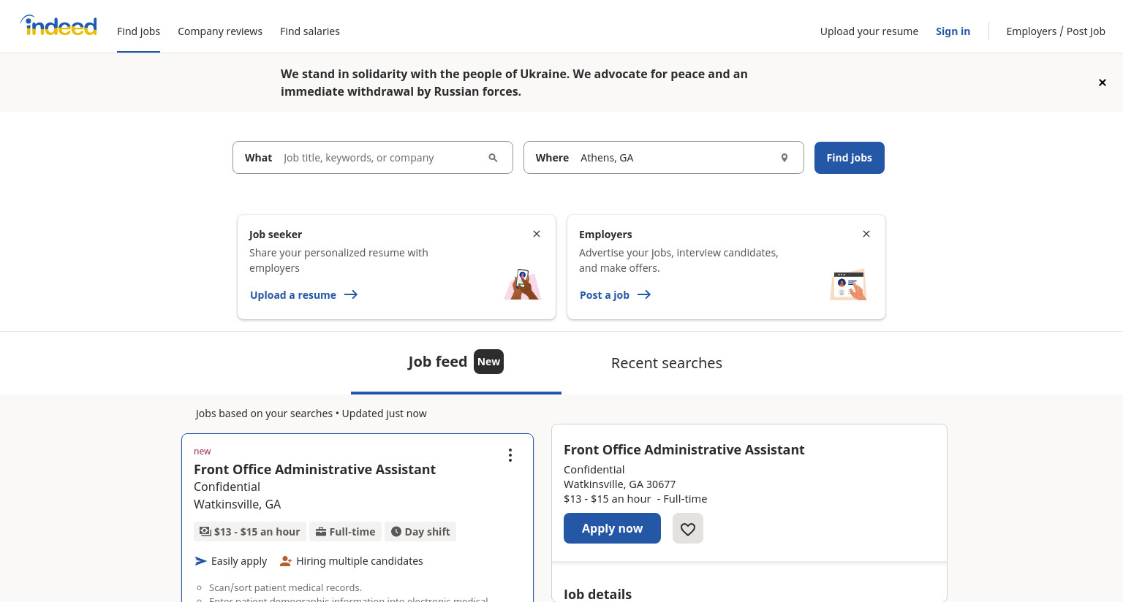Dismiss the Ukraine solidarity banner
Screen dimensions: 1123x602
tap(1102, 83)
